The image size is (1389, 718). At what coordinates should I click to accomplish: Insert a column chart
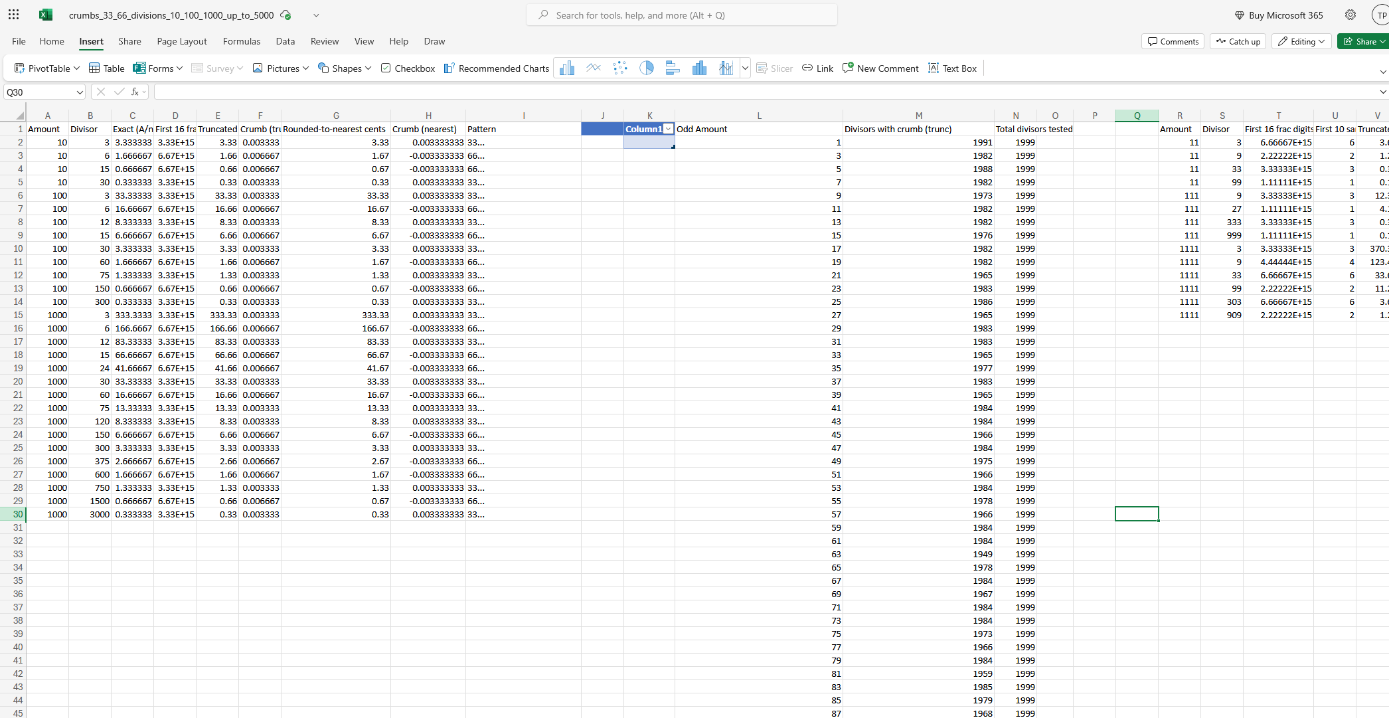567,68
